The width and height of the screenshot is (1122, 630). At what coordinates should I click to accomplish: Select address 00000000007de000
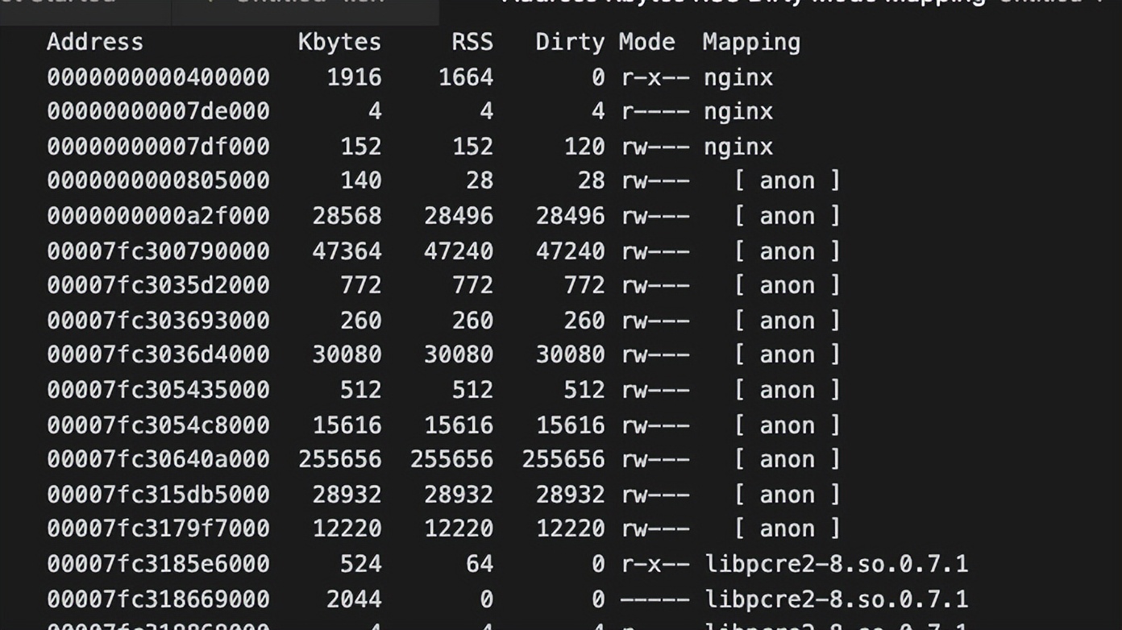point(158,111)
